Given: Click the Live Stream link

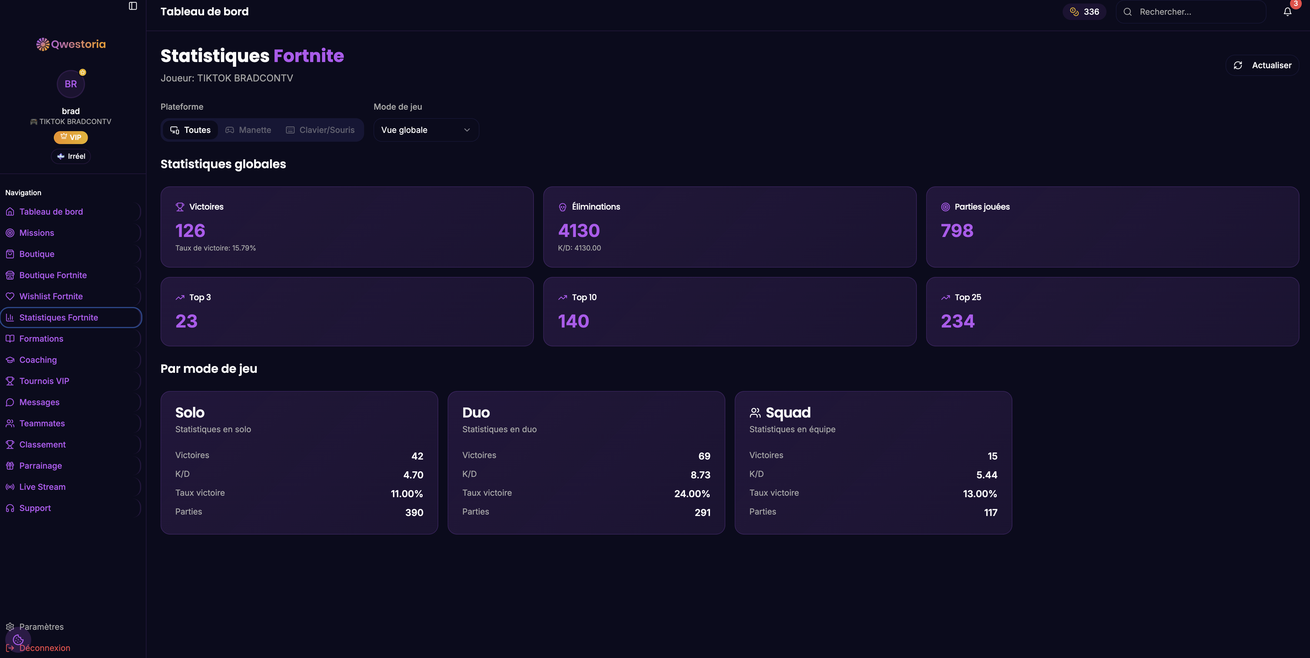Looking at the screenshot, I should [71, 487].
